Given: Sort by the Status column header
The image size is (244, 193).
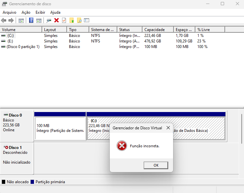Looking at the screenshot, I should 130,29.
